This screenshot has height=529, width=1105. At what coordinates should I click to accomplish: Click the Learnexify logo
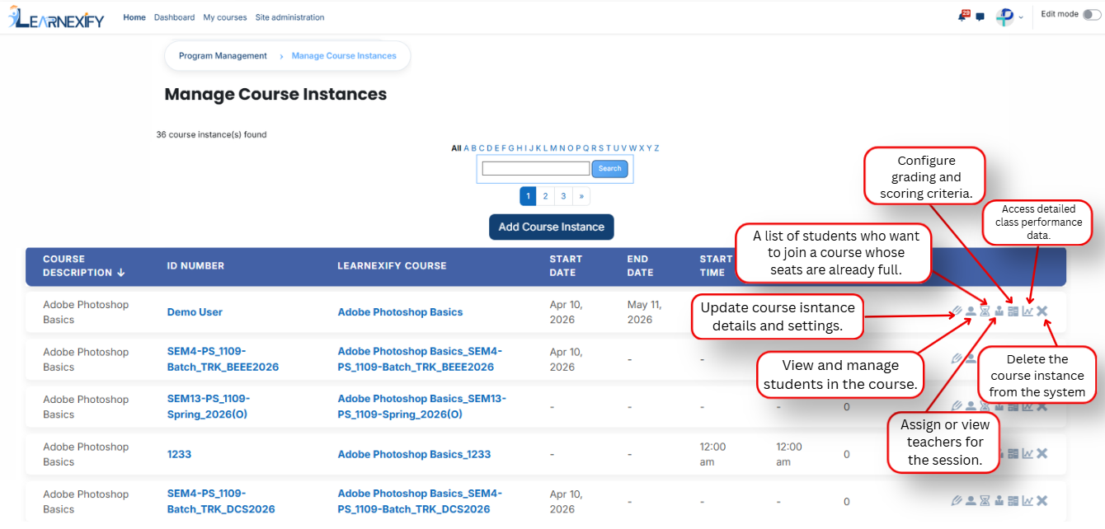pyautogui.click(x=56, y=16)
